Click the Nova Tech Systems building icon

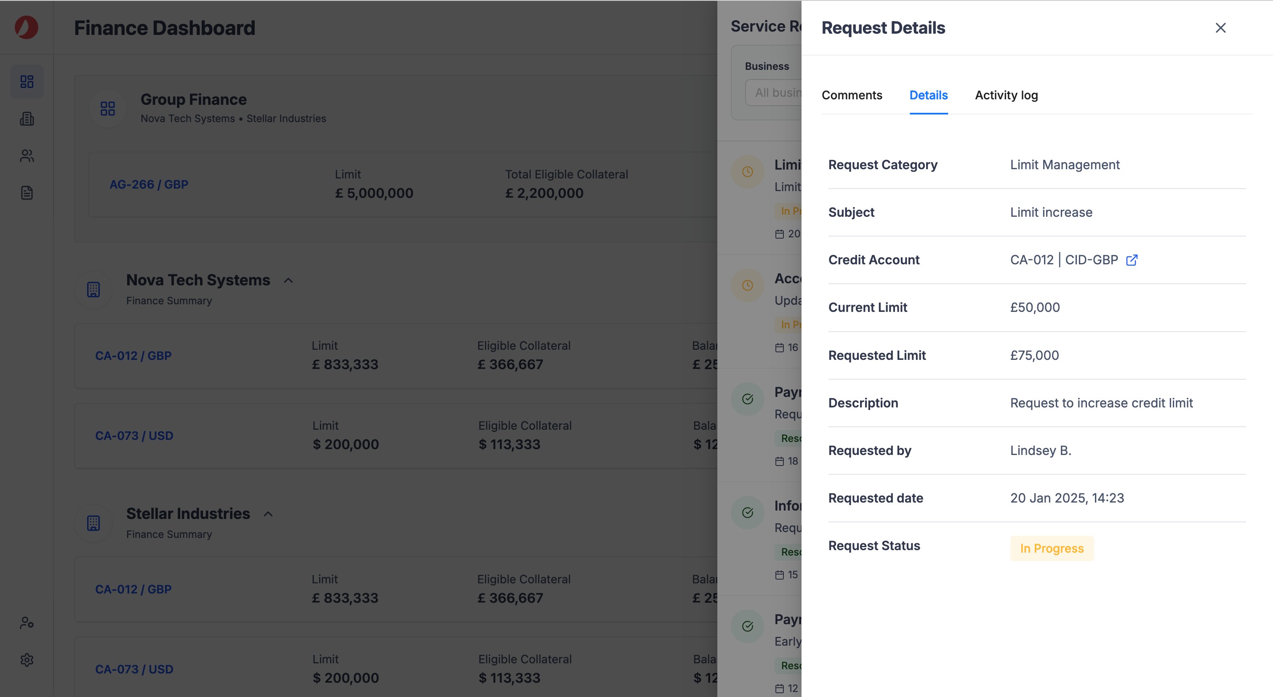93,290
